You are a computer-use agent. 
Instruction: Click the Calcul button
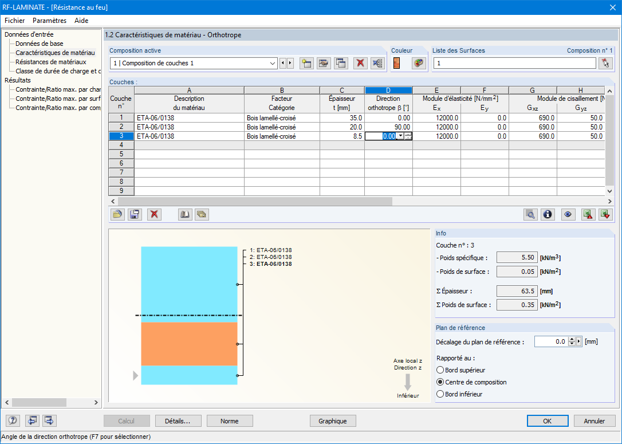pyautogui.click(x=127, y=421)
